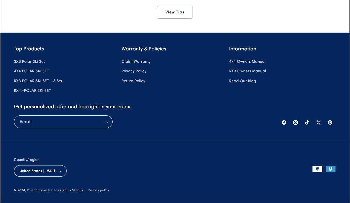This screenshot has width=350, height=203.
Task: Expand the United States | USD $ selector
Action: (40, 171)
